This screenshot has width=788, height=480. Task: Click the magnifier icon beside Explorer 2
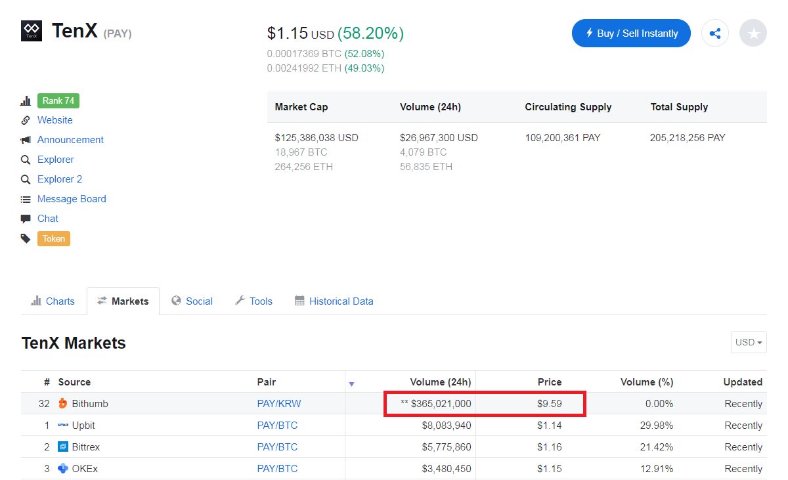26,179
